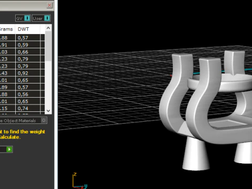Click the scroll down arrow of the table
This screenshot has height=189, width=252.
[48, 111]
